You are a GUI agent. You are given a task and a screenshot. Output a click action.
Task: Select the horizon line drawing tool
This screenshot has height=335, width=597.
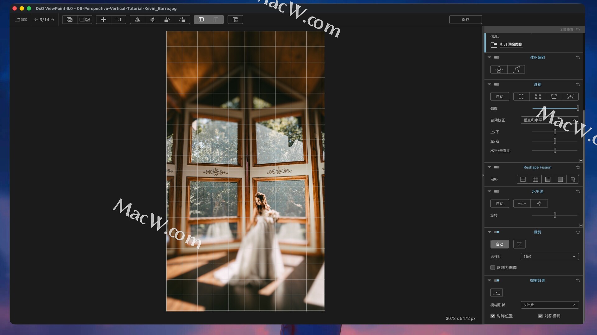[x=522, y=203]
